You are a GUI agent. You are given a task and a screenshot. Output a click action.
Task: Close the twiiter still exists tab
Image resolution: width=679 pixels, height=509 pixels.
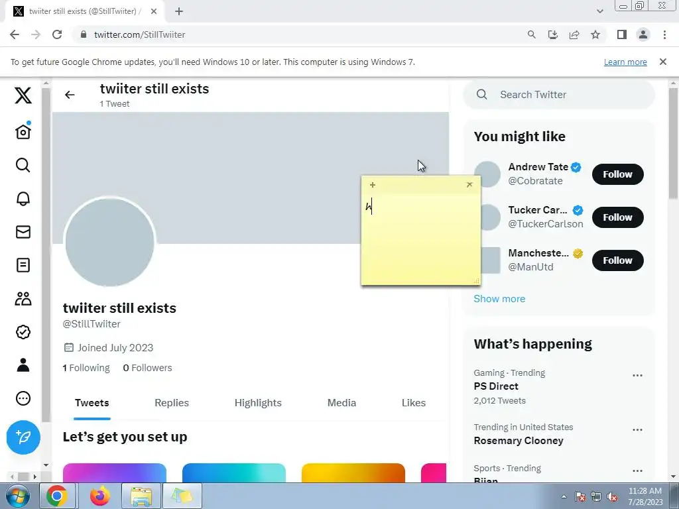154,11
